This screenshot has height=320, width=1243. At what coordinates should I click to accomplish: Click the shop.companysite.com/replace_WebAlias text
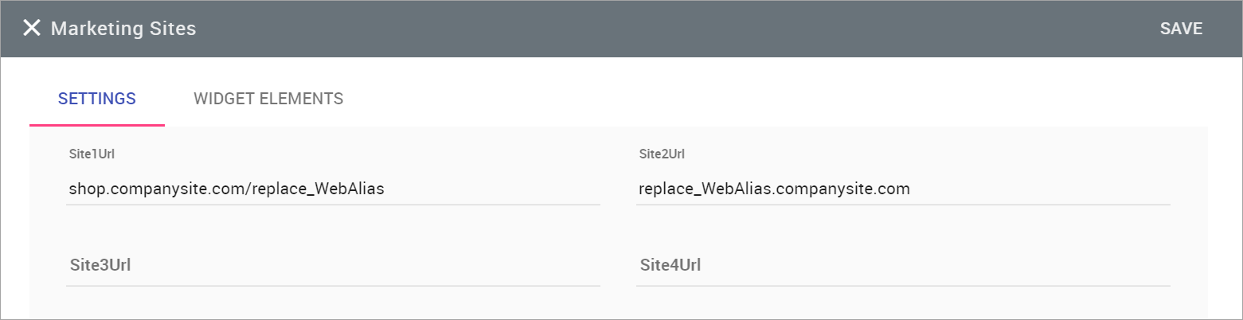pyautogui.click(x=227, y=189)
